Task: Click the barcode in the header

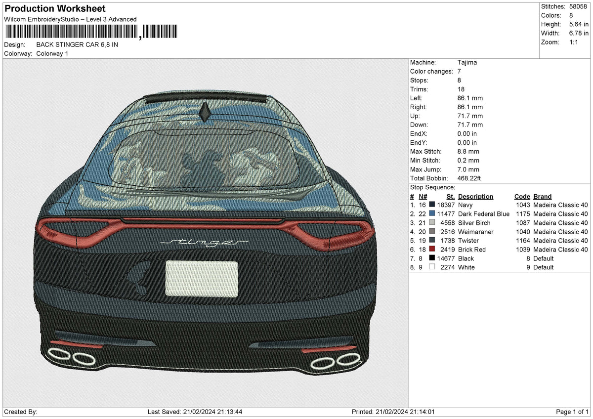Action: tap(91, 32)
